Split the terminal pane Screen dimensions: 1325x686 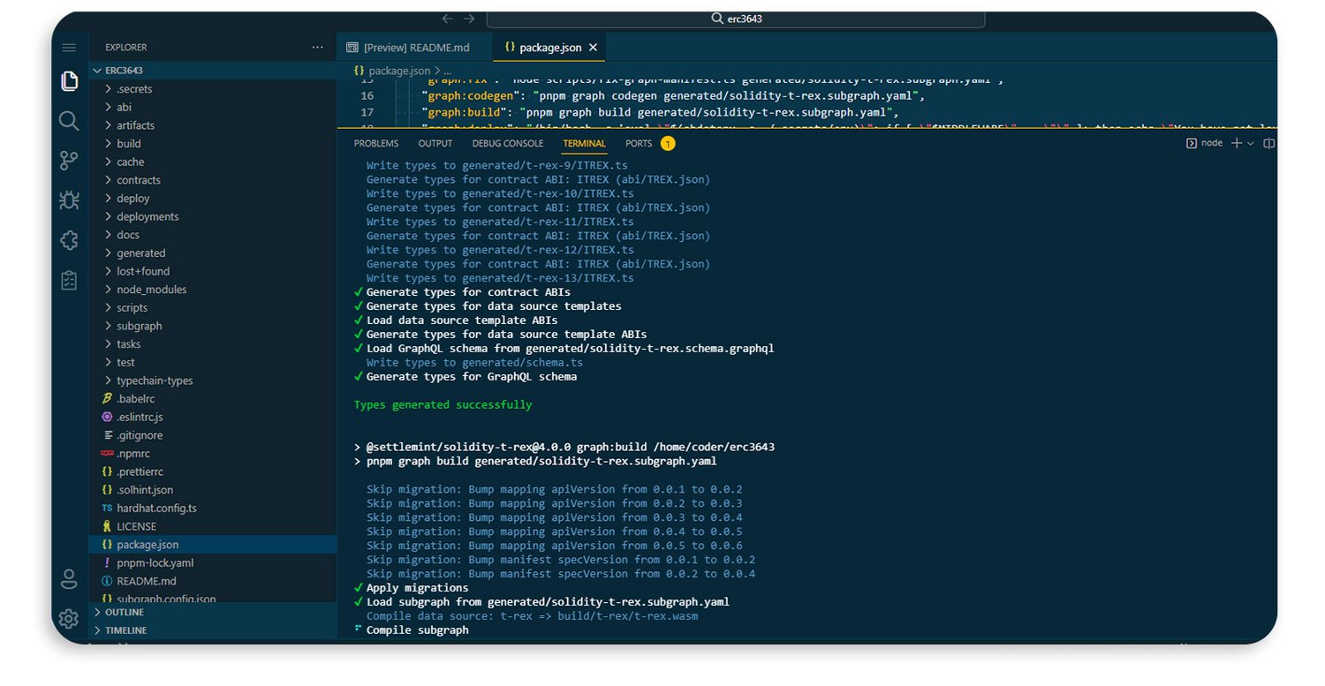pos(1269,142)
